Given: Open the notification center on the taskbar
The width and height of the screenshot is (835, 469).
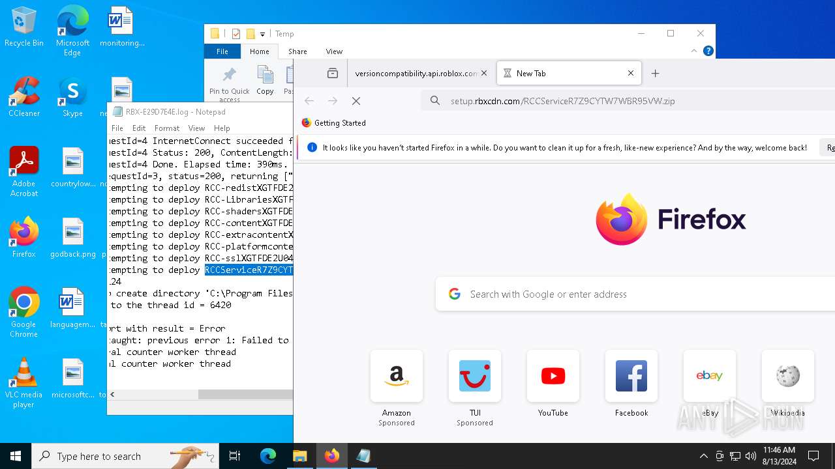Looking at the screenshot, I should [x=813, y=456].
